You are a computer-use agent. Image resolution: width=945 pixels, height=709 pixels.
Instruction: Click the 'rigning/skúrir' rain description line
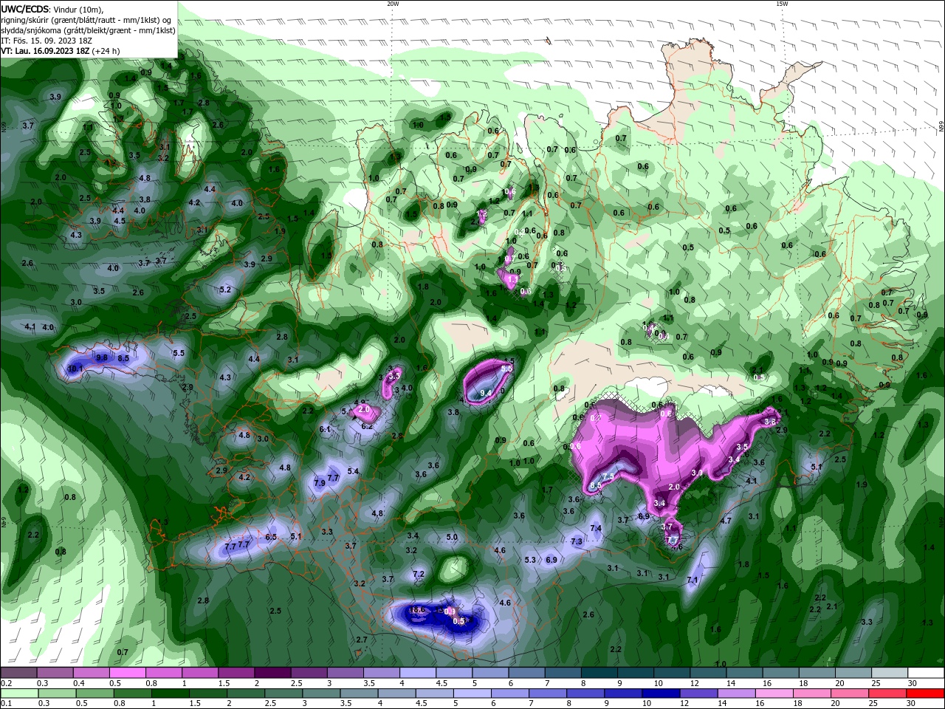(x=87, y=20)
